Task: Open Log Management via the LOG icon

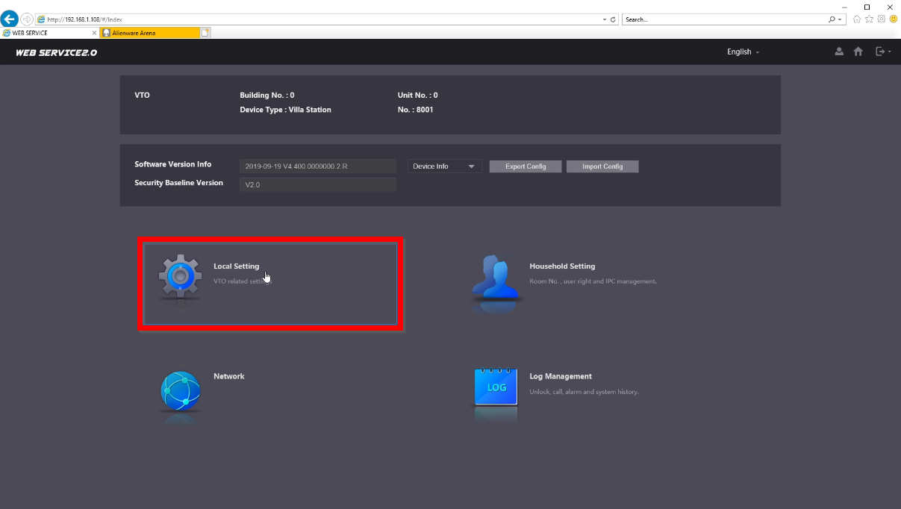Action: 496,388
